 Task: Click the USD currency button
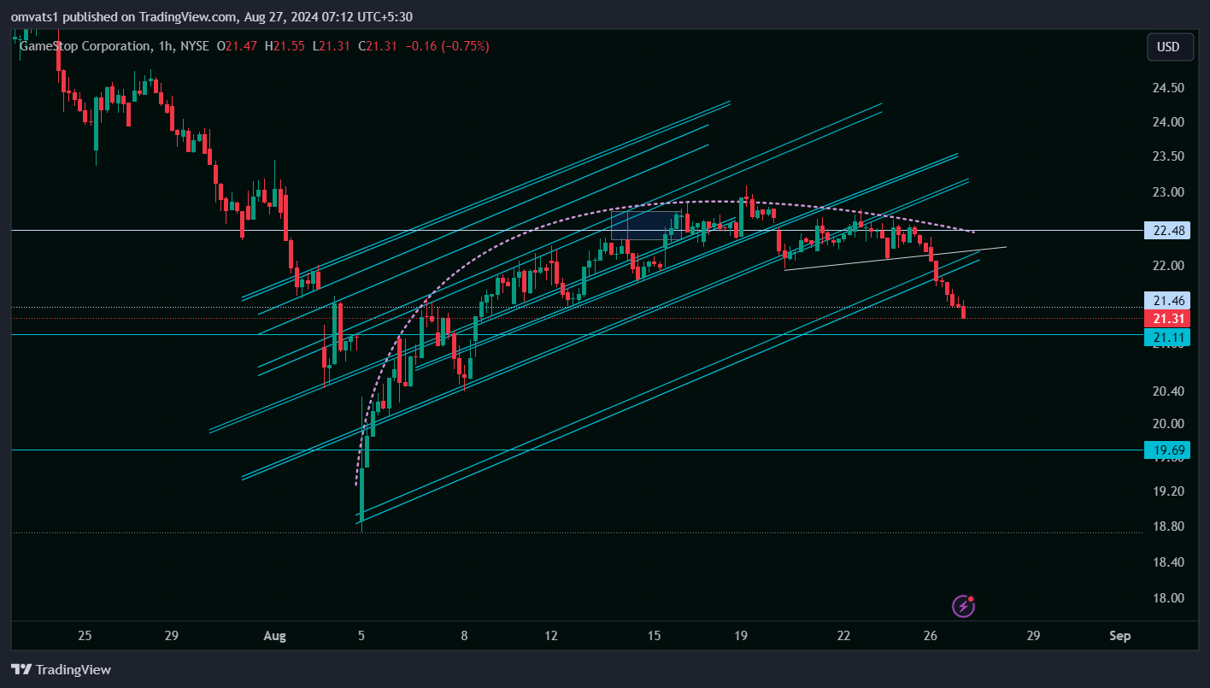pos(1170,47)
